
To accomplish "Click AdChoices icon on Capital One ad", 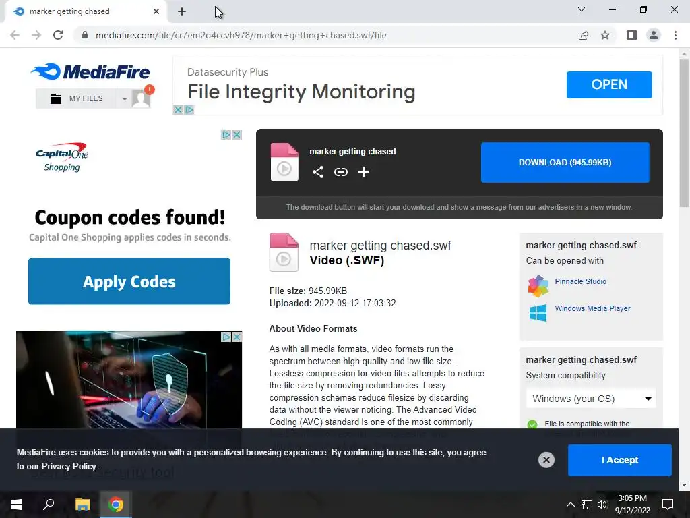I will click(226, 134).
